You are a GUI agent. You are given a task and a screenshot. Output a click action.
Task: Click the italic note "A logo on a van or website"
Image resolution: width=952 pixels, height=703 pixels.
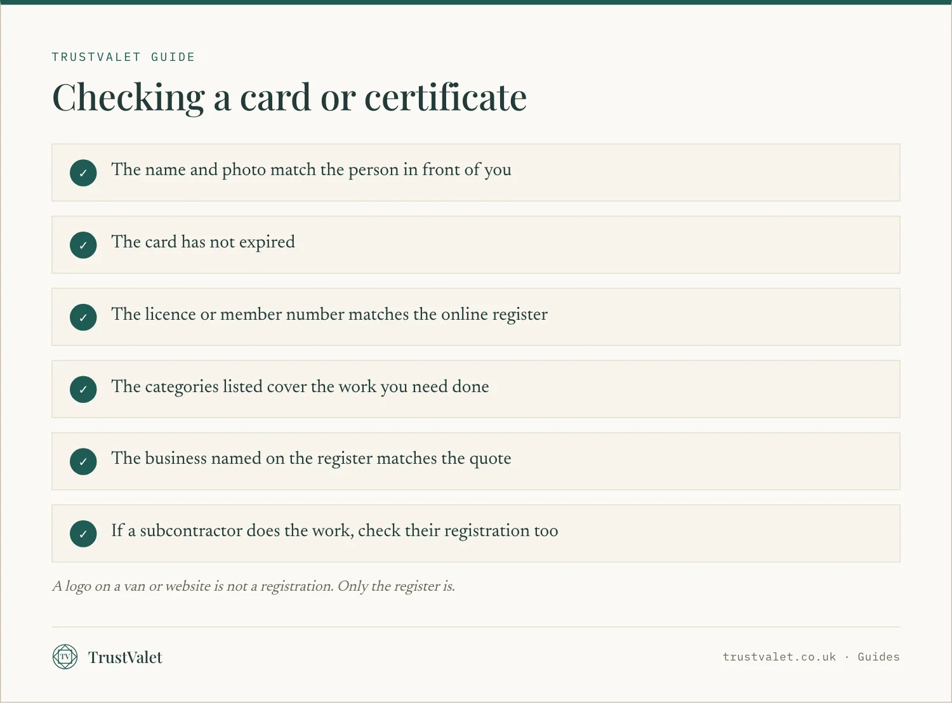253,586
